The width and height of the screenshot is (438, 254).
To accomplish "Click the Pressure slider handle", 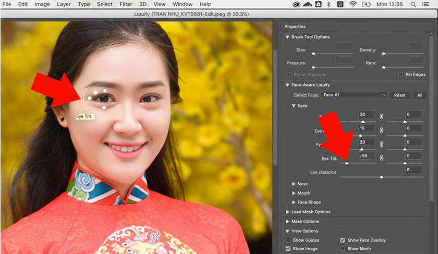I will click(313, 67).
